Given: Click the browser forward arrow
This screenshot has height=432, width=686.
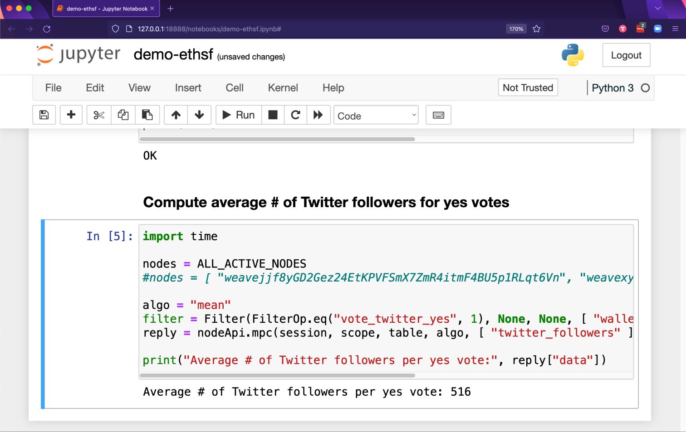Looking at the screenshot, I should (29, 29).
